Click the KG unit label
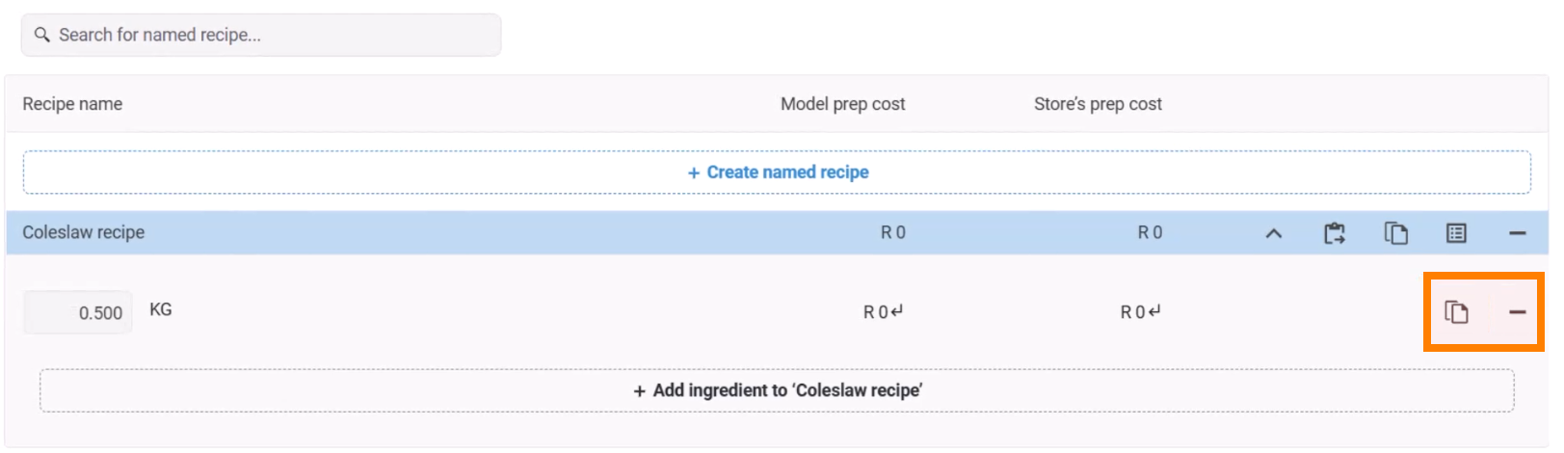This screenshot has width=1564, height=453. (161, 310)
